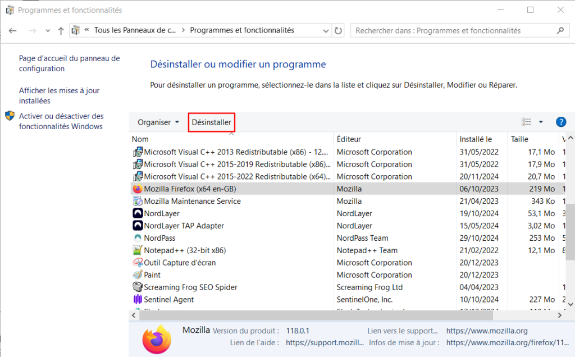
Task: Click Tous les Panneaux de c... breadcrumb
Action: [x=135, y=30]
